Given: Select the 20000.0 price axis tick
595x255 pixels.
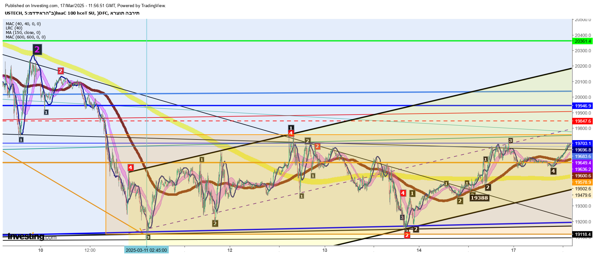Looking at the screenshot, I should pyautogui.click(x=583, y=97).
